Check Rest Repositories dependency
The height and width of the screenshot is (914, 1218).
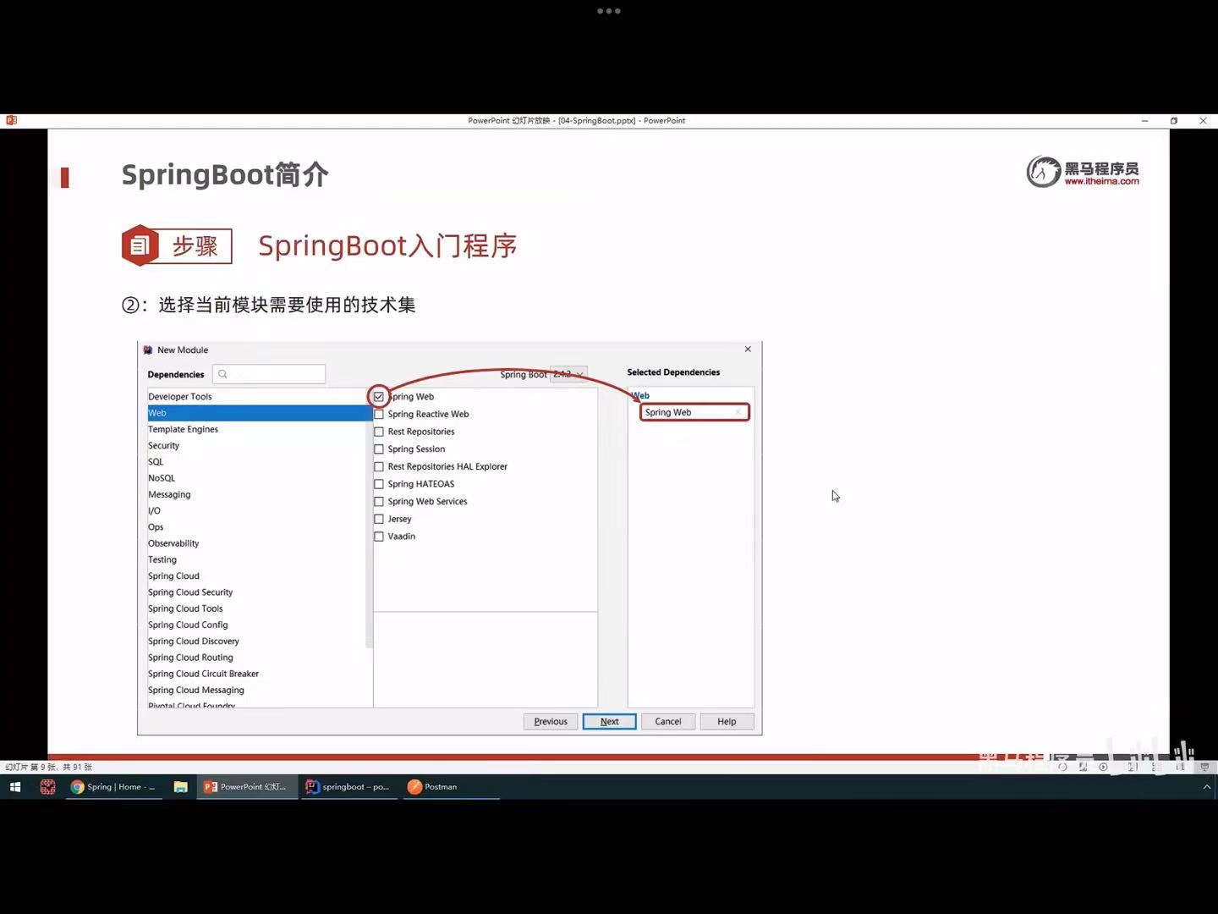[379, 432]
